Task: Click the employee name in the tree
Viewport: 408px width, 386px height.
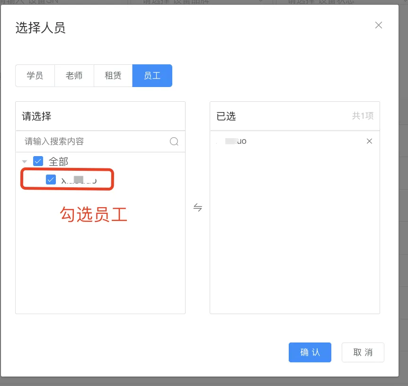Action: pyautogui.click(x=79, y=180)
